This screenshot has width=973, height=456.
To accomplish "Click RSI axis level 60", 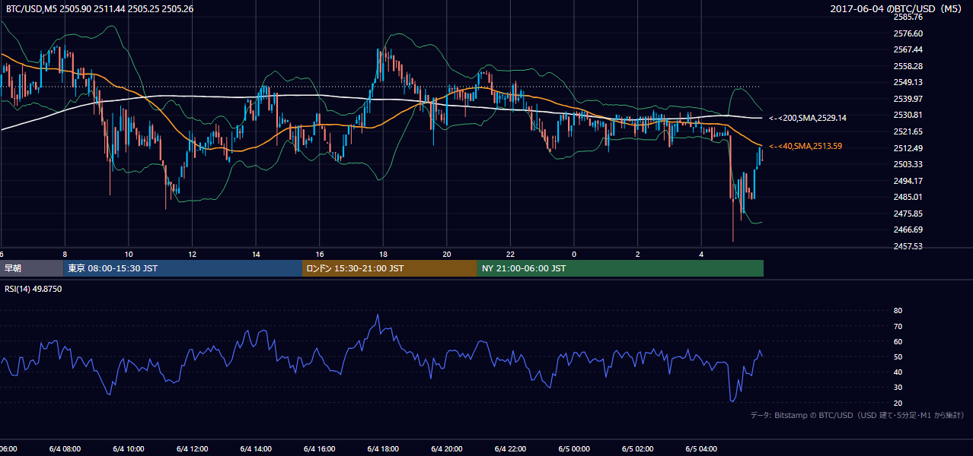I will point(898,341).
